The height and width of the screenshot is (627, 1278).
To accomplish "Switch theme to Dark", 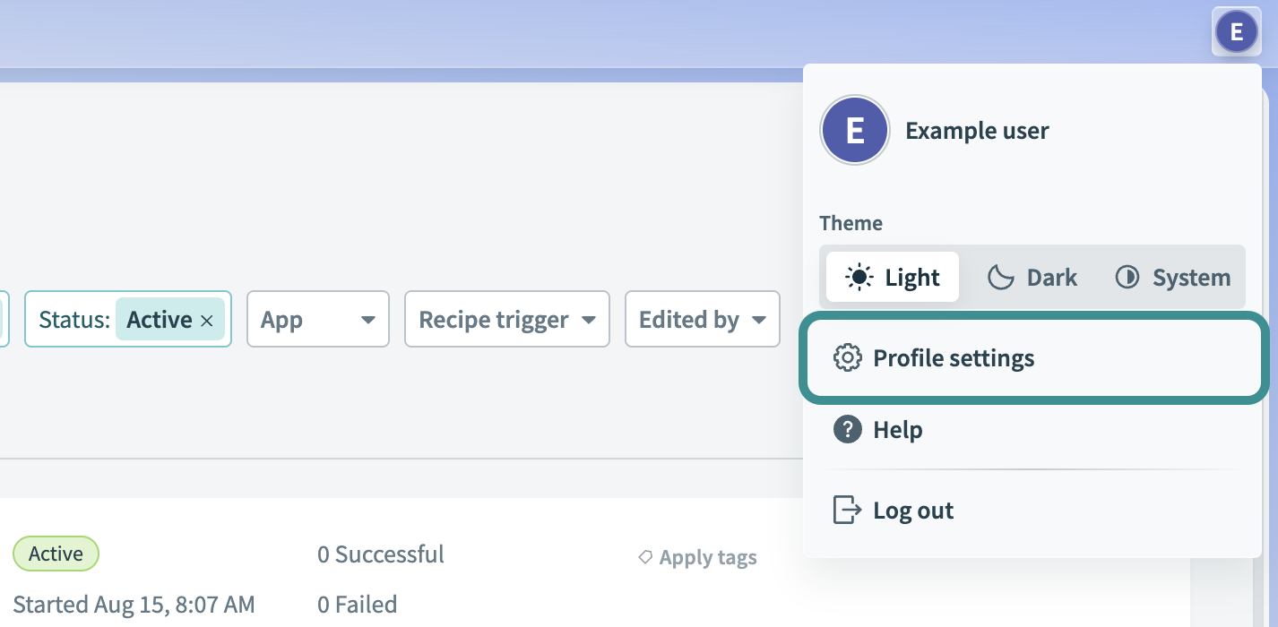I will pos(1031,277).
